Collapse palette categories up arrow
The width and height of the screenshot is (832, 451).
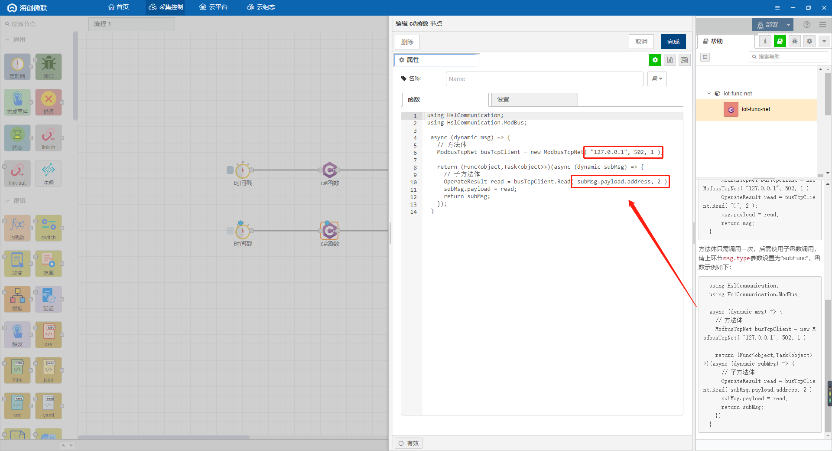pos(63,445)
